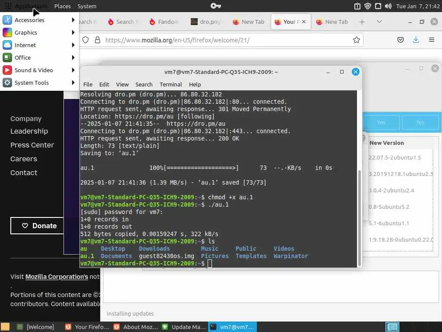442x332 pixels.
Task: Open [Welcome] taskbar item
Action: click(35, 327)
